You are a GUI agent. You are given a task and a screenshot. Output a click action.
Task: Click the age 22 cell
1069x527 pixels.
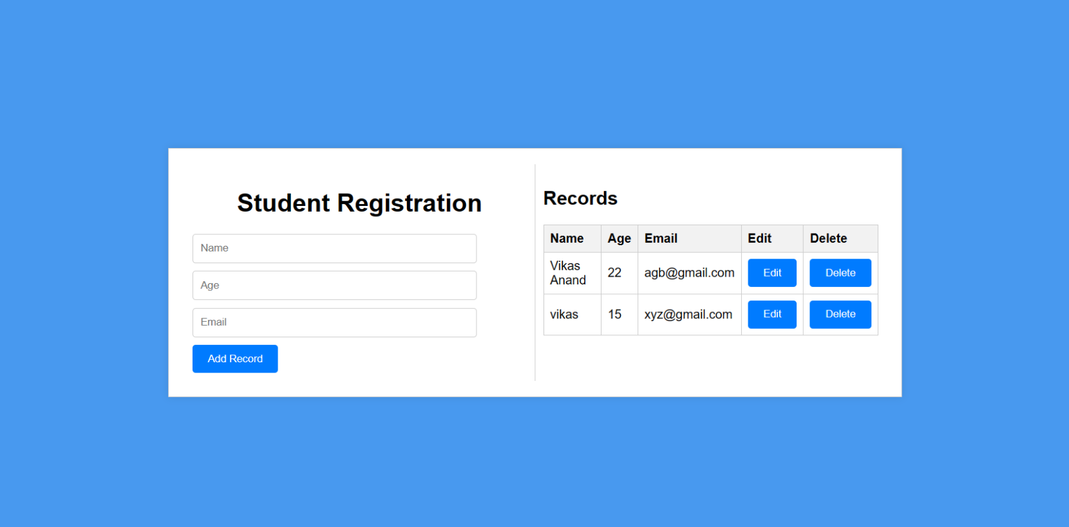point(614,273)
